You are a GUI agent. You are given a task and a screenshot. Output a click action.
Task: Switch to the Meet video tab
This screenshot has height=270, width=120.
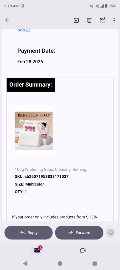83,250
